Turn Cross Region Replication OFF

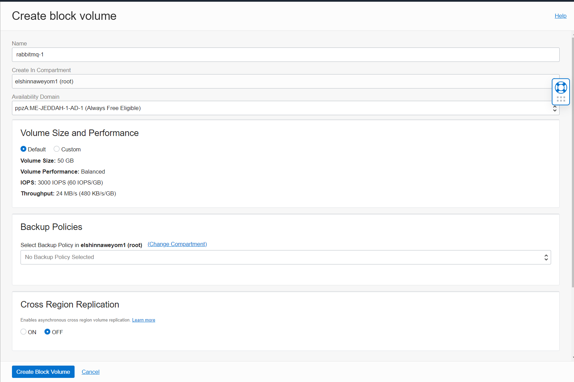[48, 331]
